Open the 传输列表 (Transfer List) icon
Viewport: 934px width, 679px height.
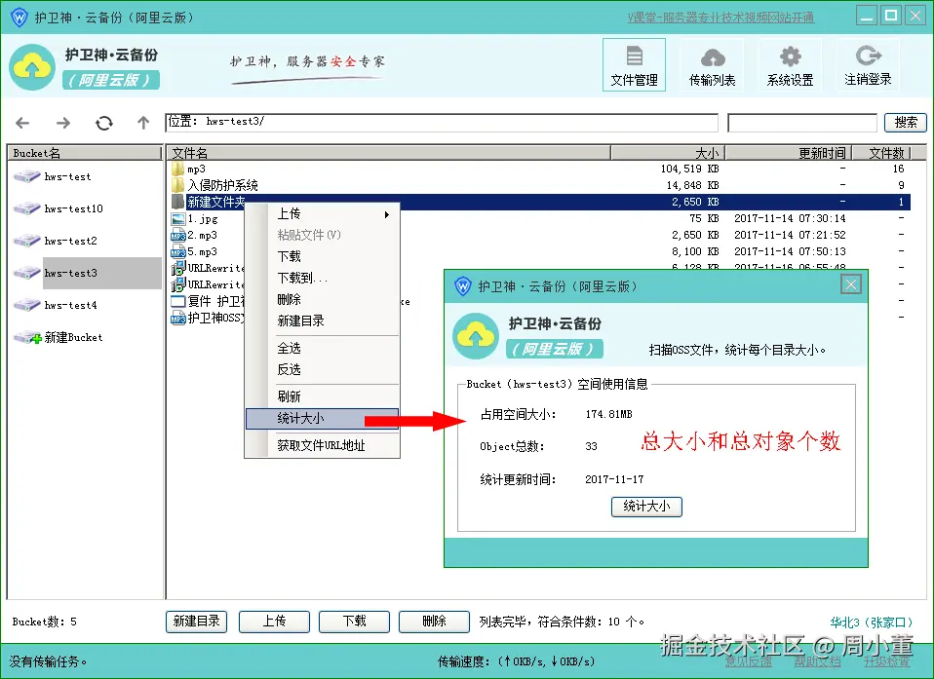(x=712, y=63)
